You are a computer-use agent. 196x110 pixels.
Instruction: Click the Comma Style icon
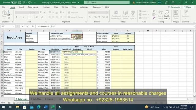pyautogui.click(x=99, y=17)
